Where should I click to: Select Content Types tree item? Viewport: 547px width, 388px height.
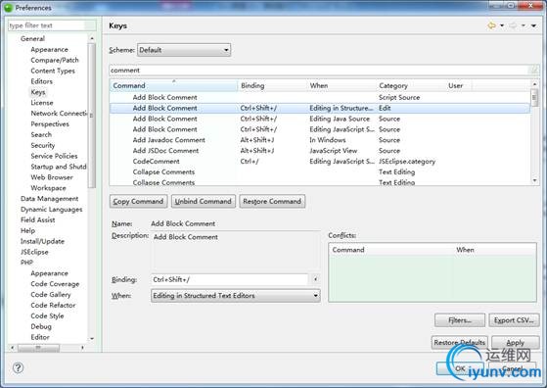click(53, 71)
